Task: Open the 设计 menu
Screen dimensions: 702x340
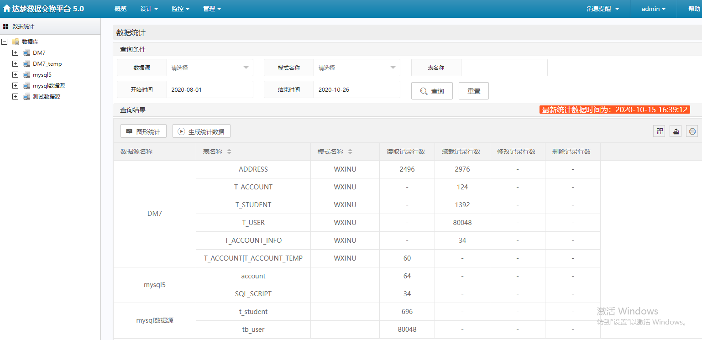Action: coord(149,9)
